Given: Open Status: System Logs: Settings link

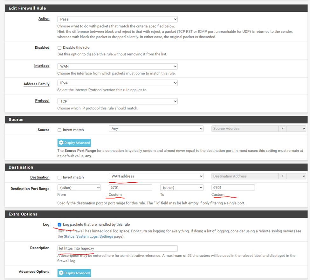Looking at the screenshot, I should pos(88,236).
